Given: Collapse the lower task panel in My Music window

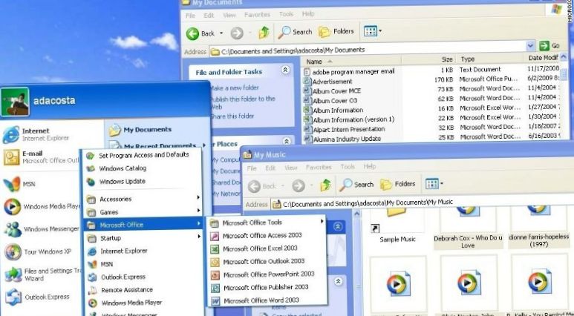Looking at the screenshot, I should [339, 281].
